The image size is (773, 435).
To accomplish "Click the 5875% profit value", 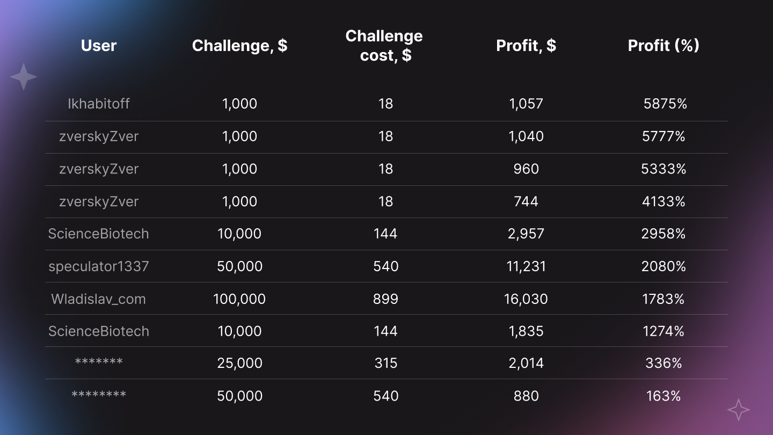I will (x=665, y=104).
